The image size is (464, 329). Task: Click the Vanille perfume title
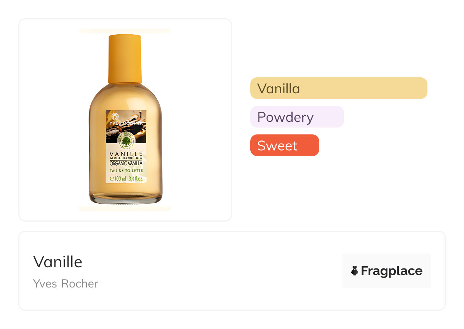(58, 262)
